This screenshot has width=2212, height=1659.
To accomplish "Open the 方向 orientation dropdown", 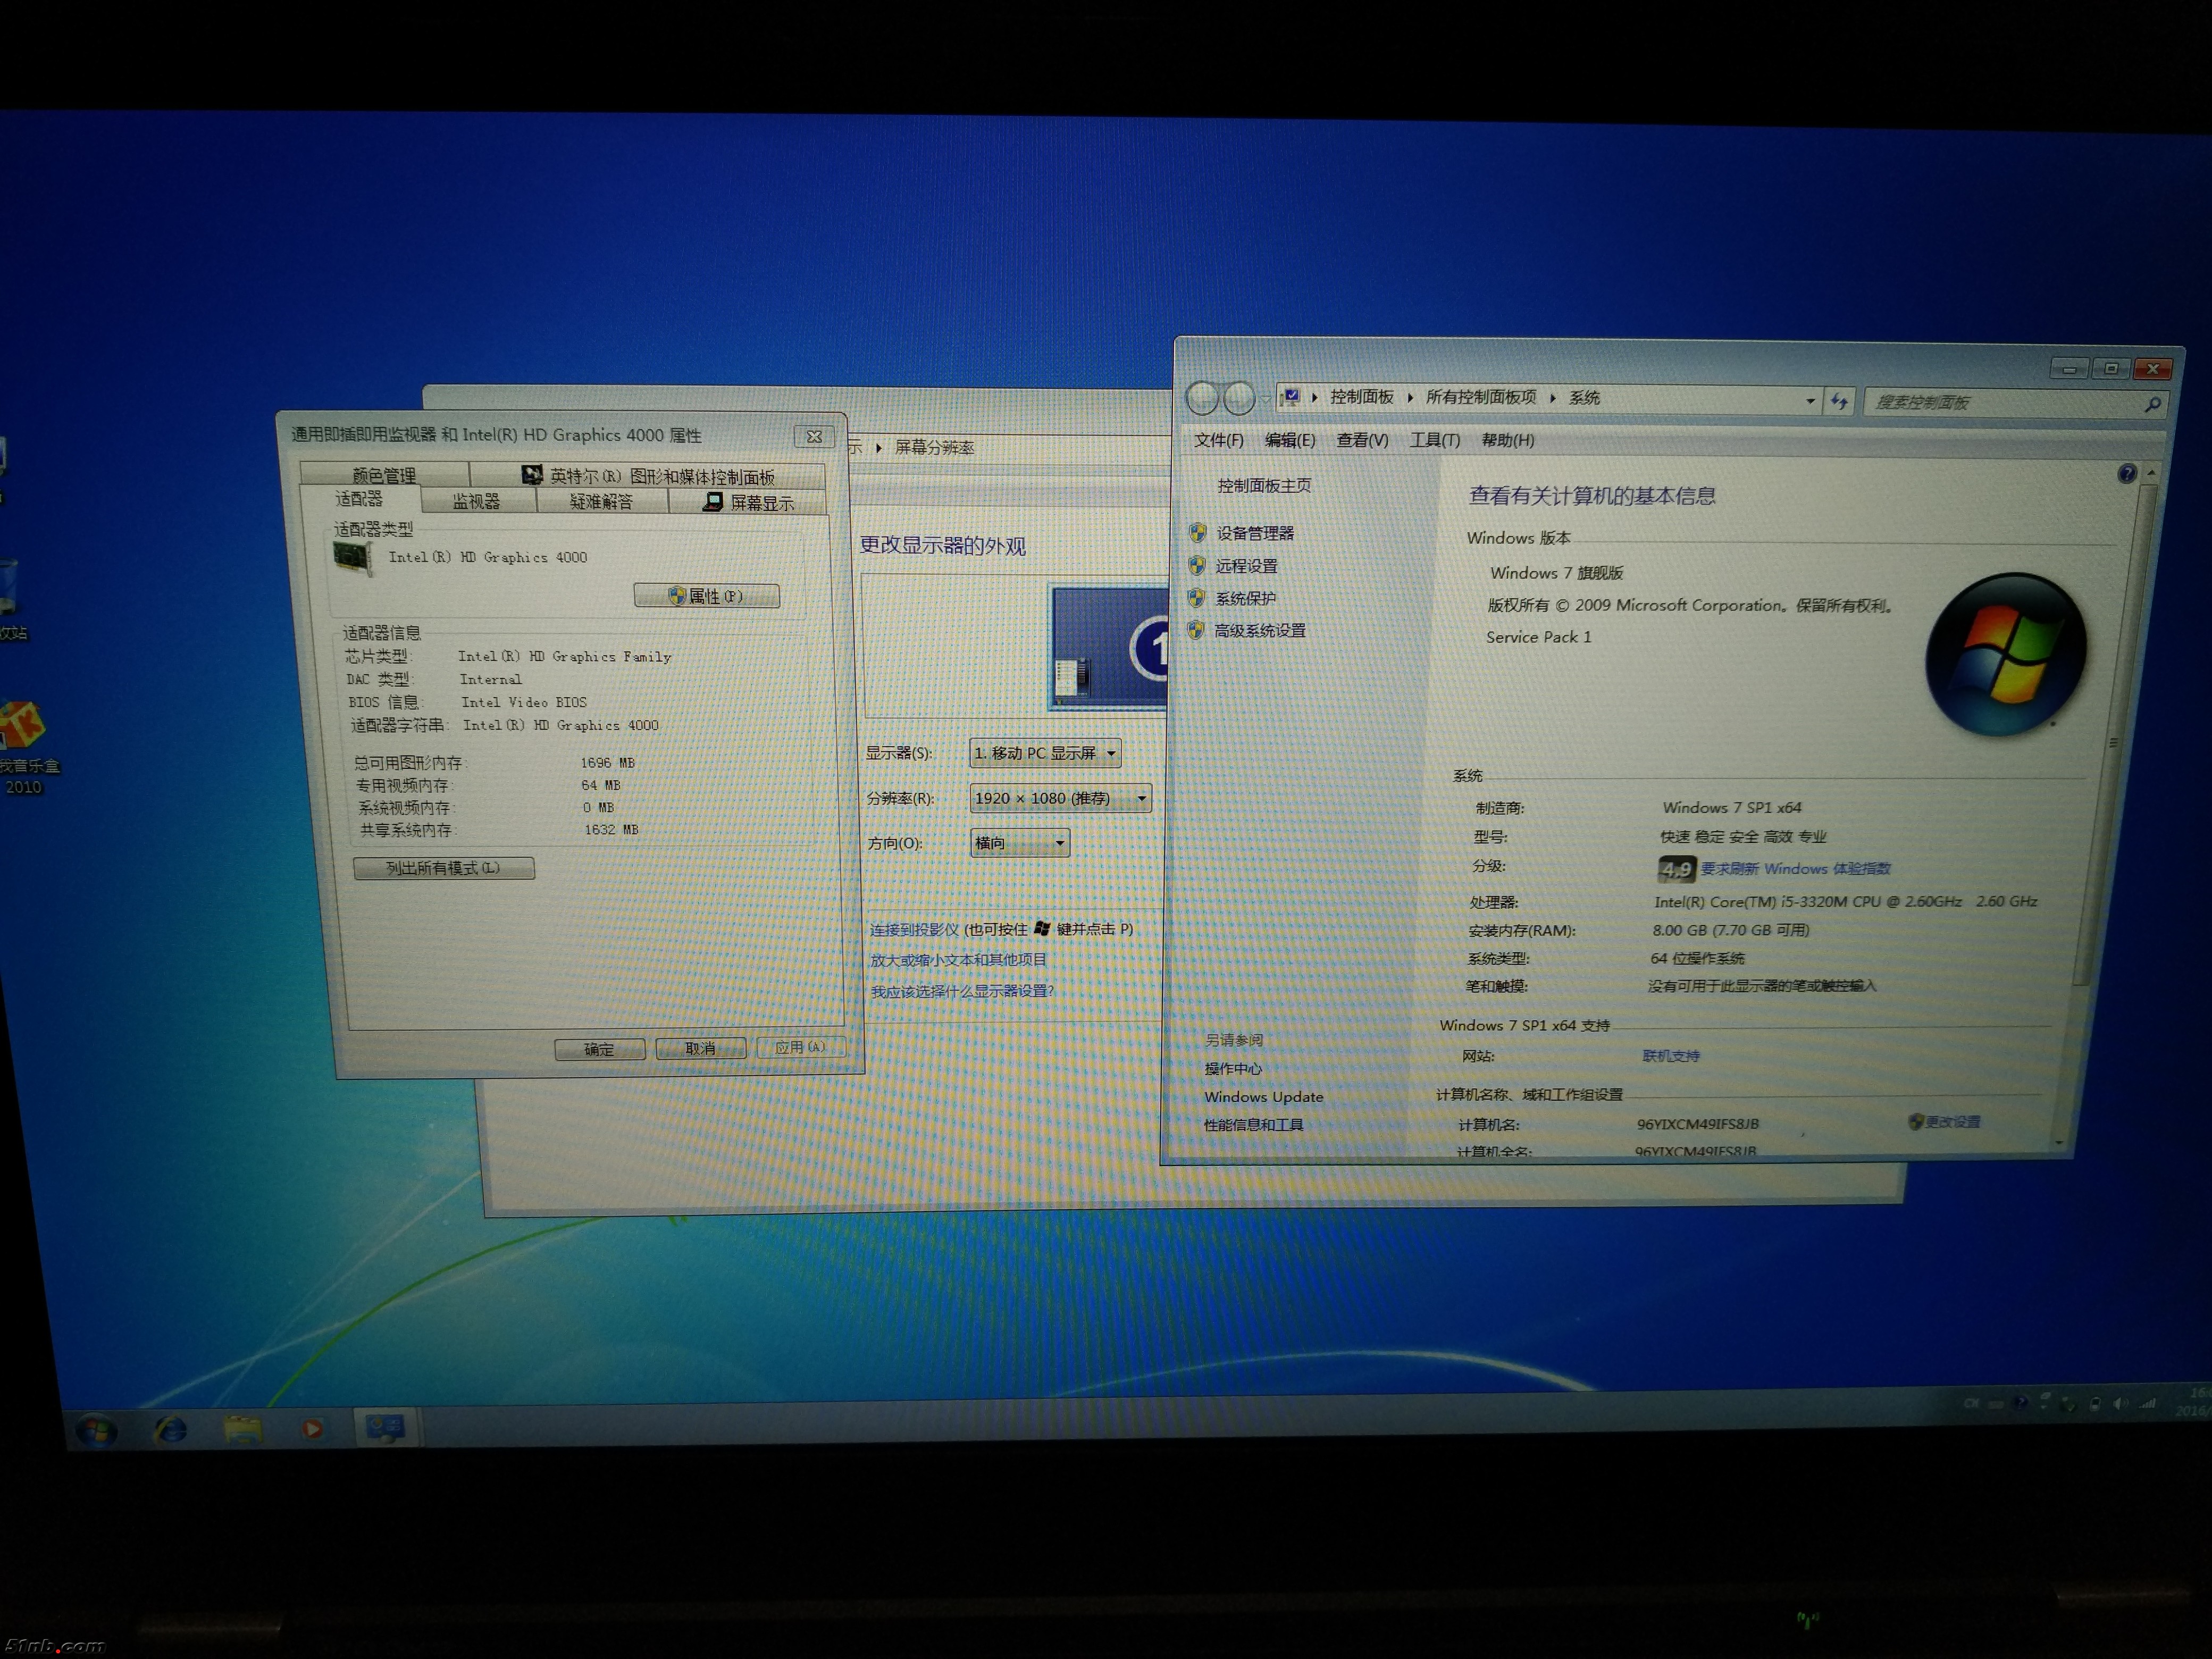I will 1019,843.
